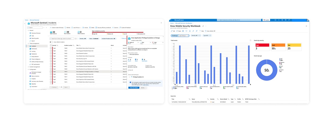Image resolution: width=330 pixels, height=119 pixels.
Task: Check incident 19415 row checkbox
Action: coord(51,82)
